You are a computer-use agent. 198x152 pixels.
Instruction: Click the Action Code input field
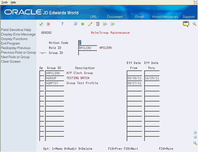(80, 43)
